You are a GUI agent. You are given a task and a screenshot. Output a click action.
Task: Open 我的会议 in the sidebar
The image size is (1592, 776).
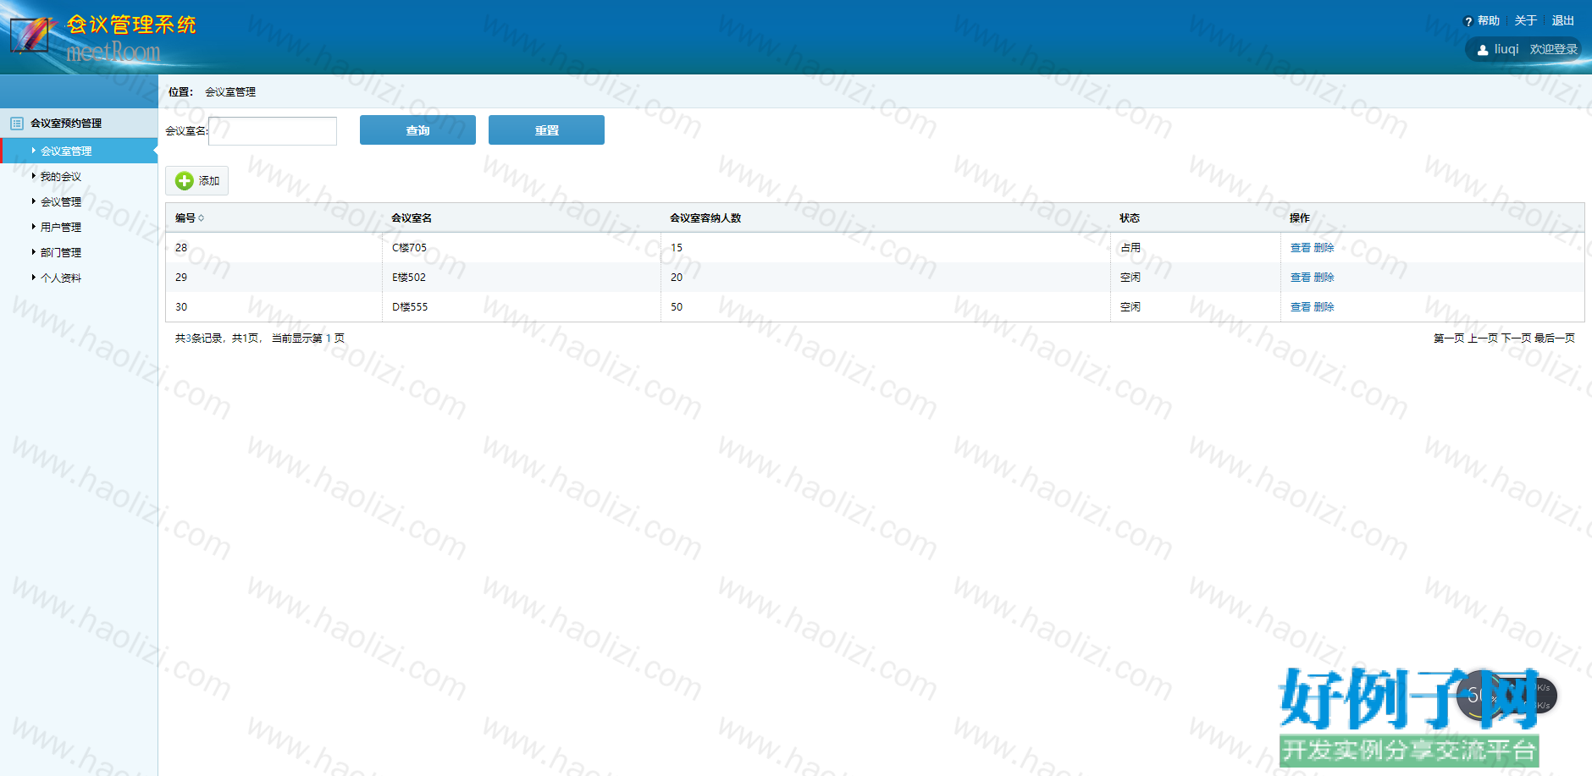click(x=61, y=177)
